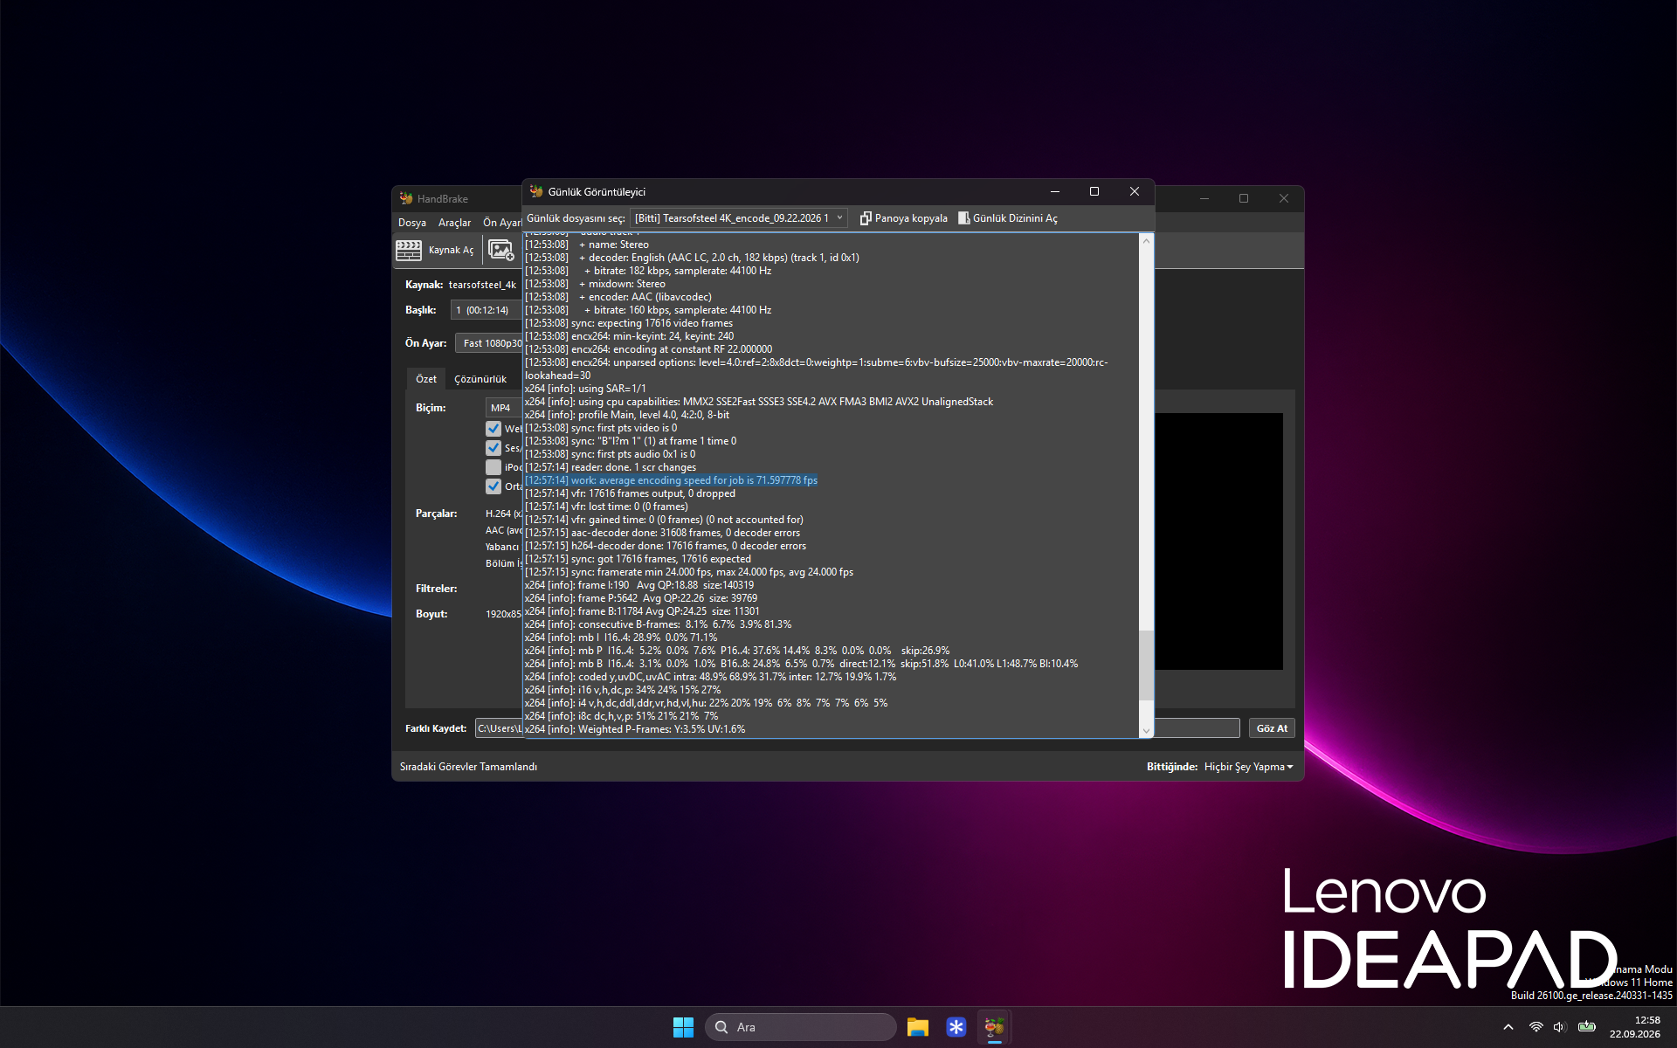Open the Araçlar menu

(454, 223)
